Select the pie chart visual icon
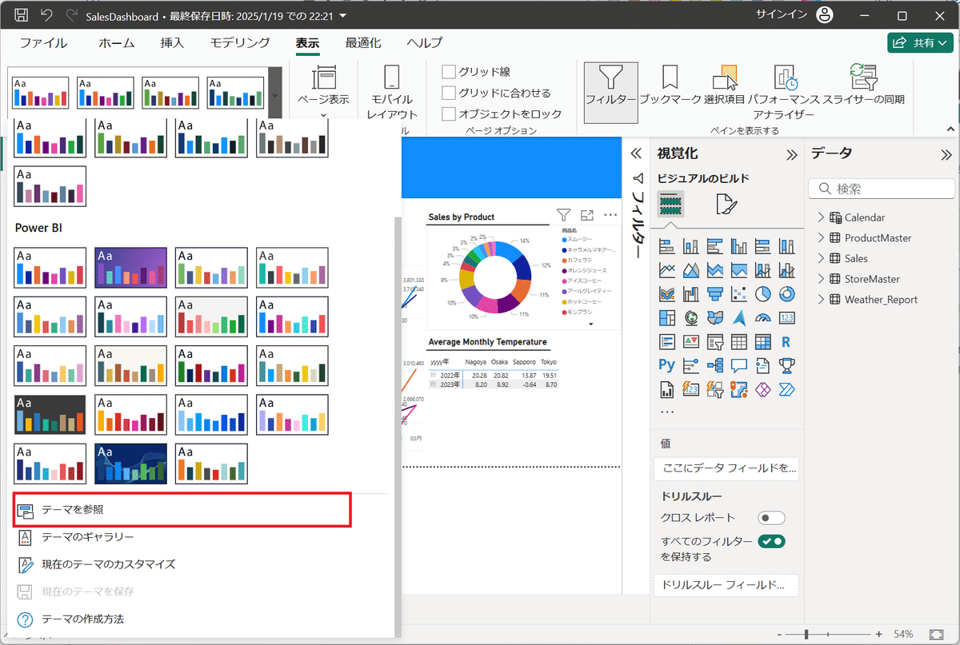 click(x=762, y=294)
